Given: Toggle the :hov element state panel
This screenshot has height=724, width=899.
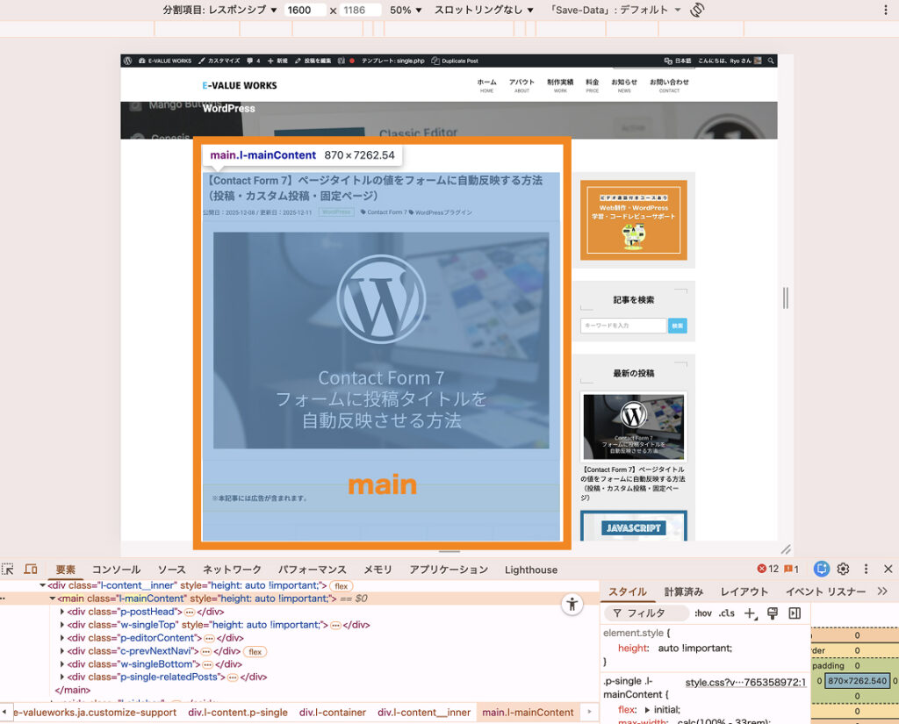Looking at the screenshot, I should click(x=703, y=613).
